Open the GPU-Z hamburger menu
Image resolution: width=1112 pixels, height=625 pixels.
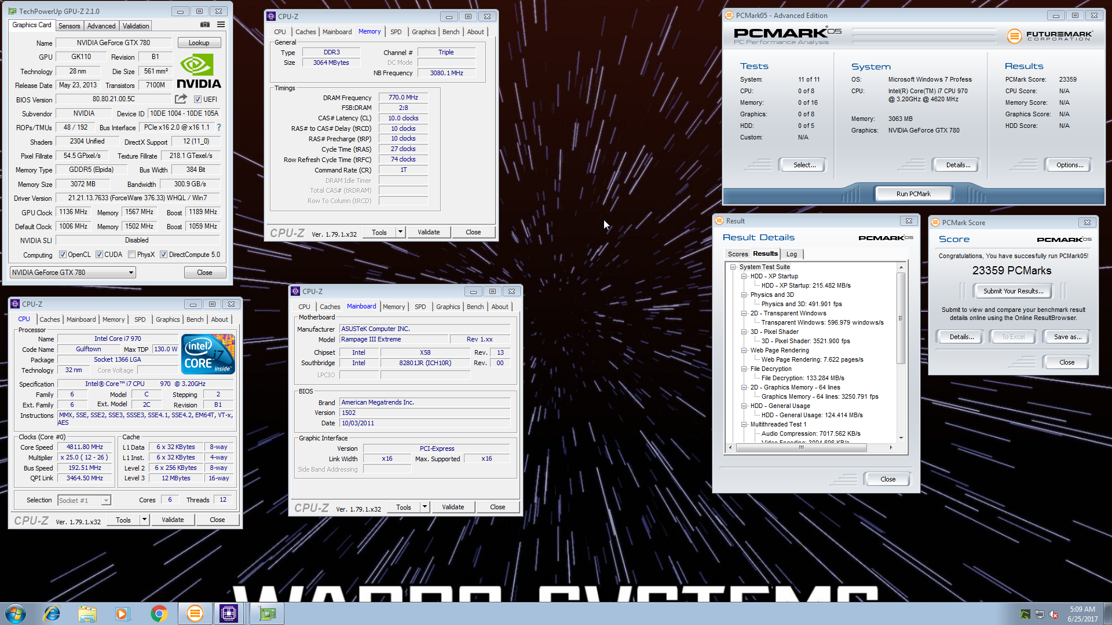point(221,25)
